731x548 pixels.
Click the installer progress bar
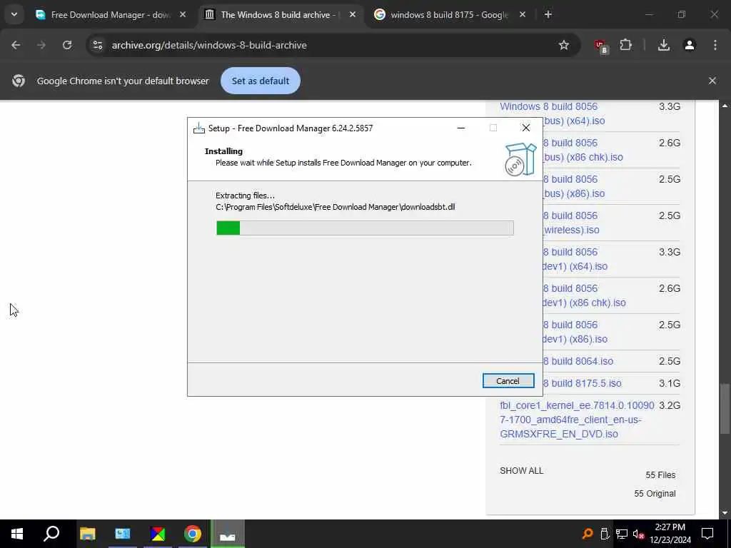(365, 228)
